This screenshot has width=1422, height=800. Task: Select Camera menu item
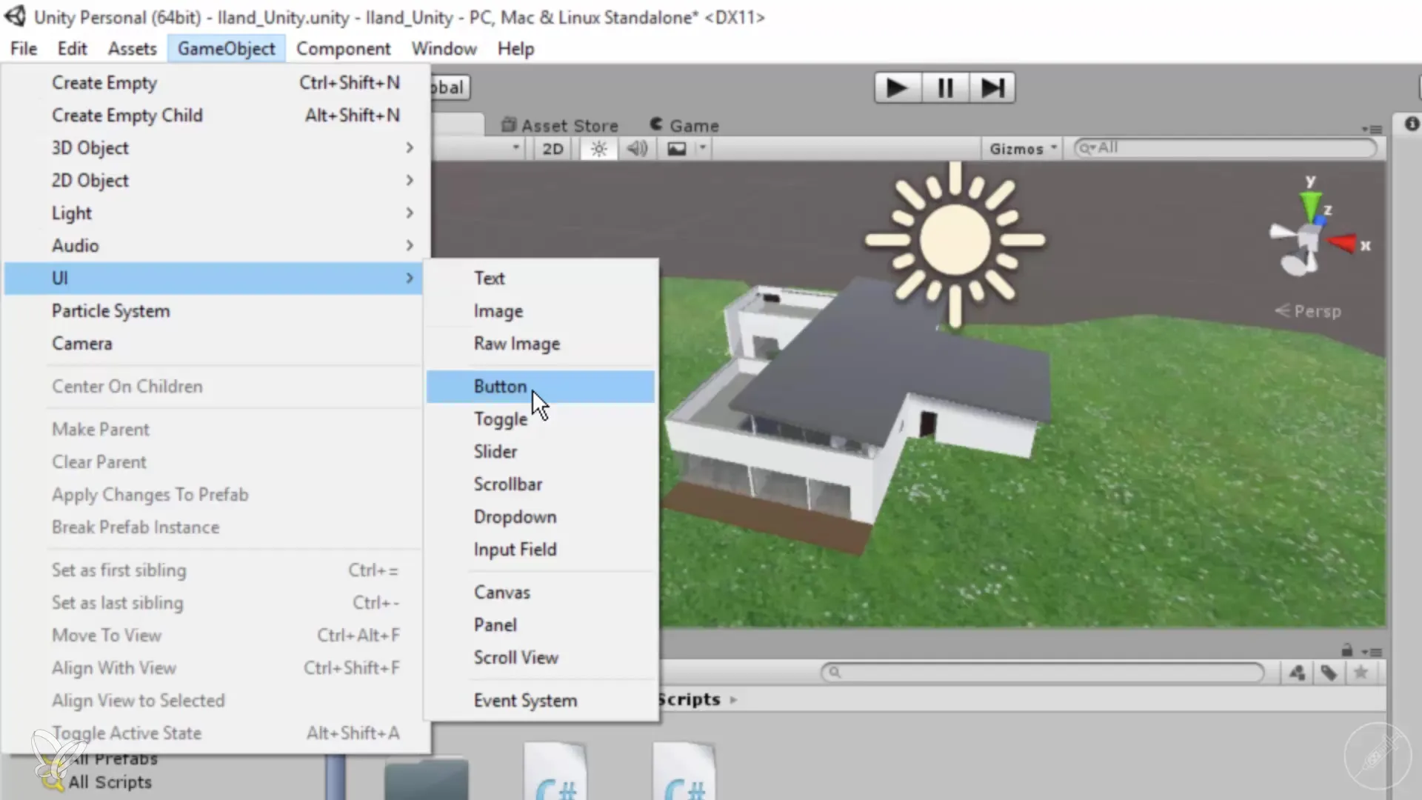[215, 344]
